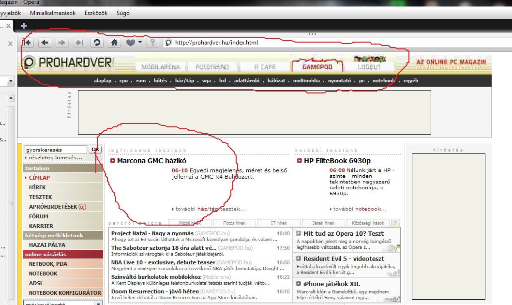Screen dimensions: 512x305
Task: Open the Eszközök menu
Action: (96, 13)
